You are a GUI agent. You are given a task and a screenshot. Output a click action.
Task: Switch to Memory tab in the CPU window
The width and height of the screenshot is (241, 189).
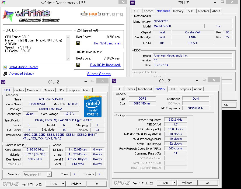[x=49, y=90]
